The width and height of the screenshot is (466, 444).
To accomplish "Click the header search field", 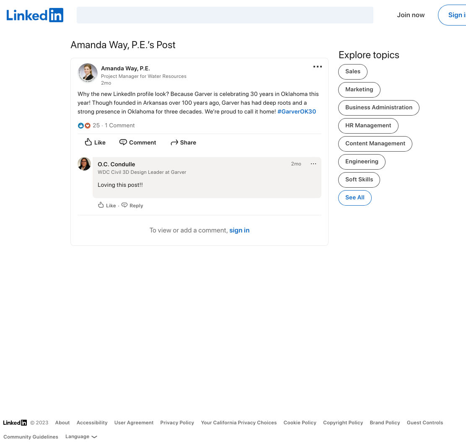I will pos(225,15).
